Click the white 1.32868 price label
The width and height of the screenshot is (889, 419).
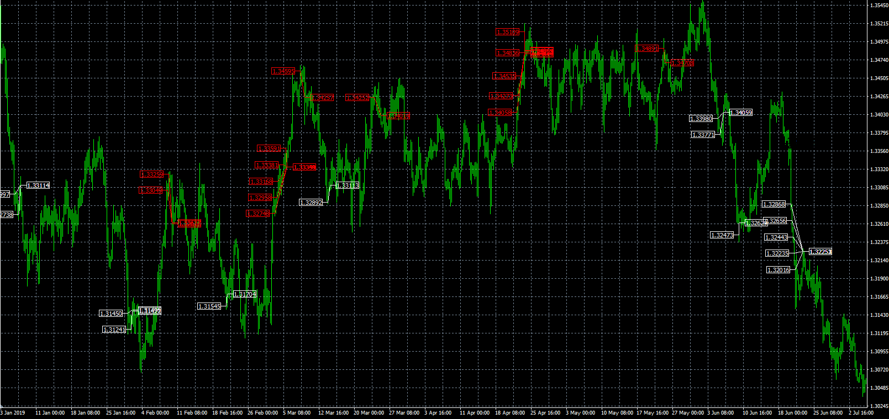point(774,204)
